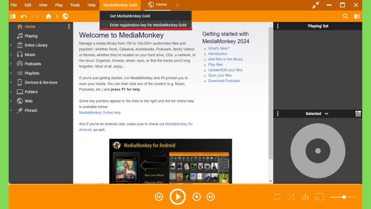Open the Play files link
Image resolution: width=371 pixels, height=209 pixels.
pos(215,65)
